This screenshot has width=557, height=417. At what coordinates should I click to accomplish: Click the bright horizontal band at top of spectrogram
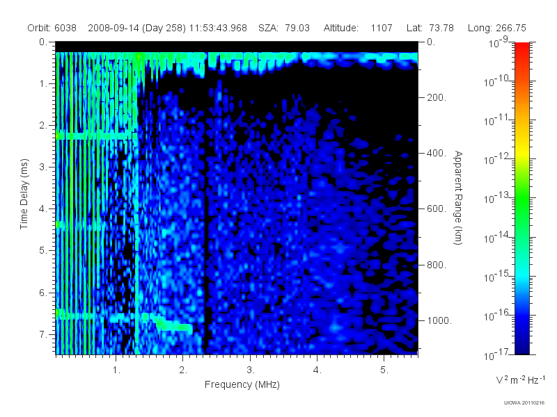237,57
